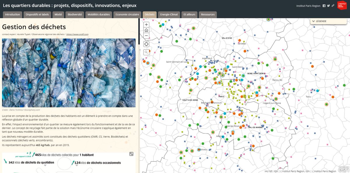Image resolution: width=350 pixels, height=173 pixels.
Task: Click the Torcy map label
Action: 308,96
